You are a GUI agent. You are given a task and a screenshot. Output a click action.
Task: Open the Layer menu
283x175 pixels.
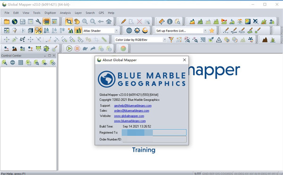tap(78, 13)
